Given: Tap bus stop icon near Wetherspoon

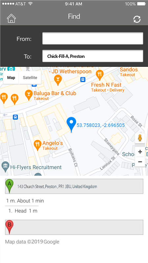Looking at the screenshot, I should (x=83, y=79).
